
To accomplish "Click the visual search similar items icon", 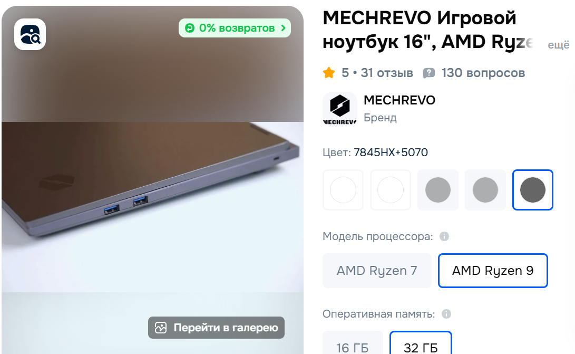I will coord(30,34).
